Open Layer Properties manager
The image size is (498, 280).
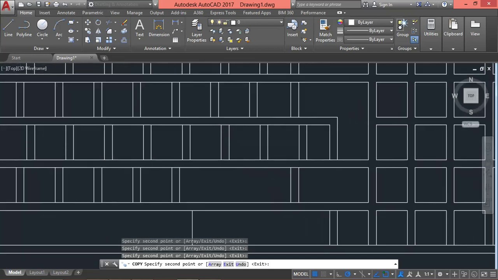197,31
